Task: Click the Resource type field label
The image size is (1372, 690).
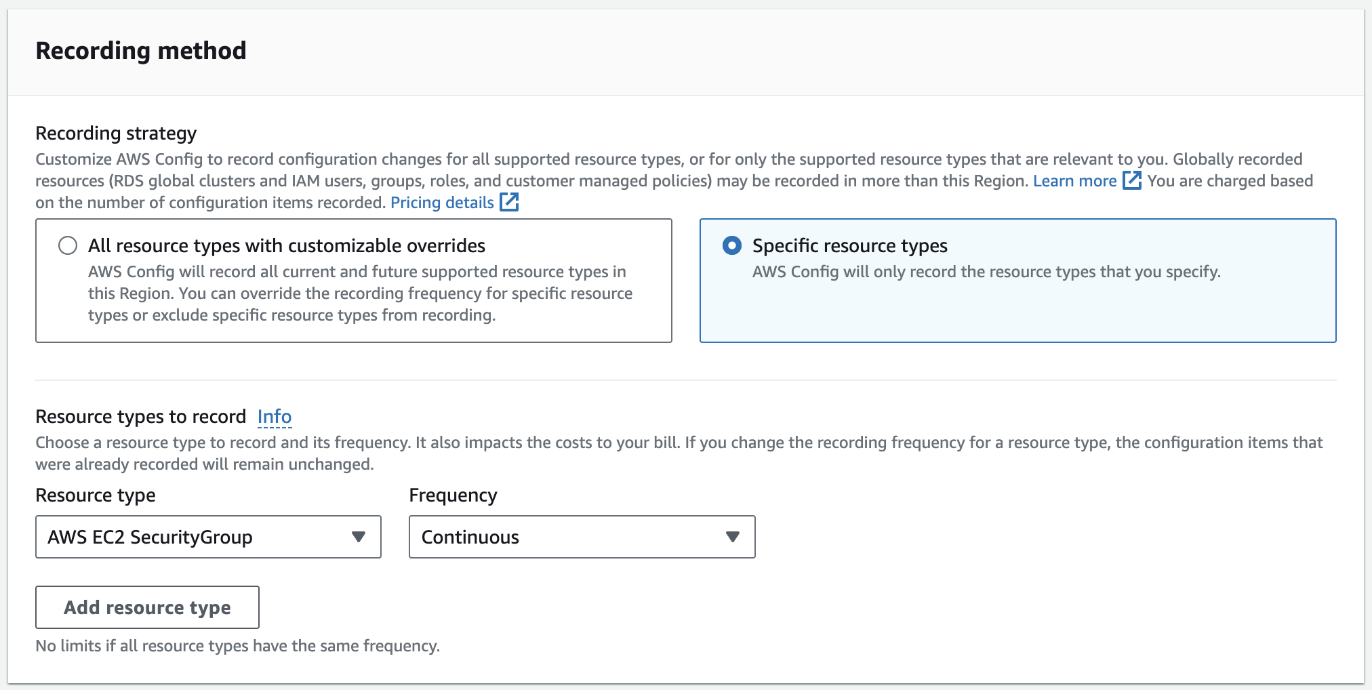Action: [x=96, y=495]
